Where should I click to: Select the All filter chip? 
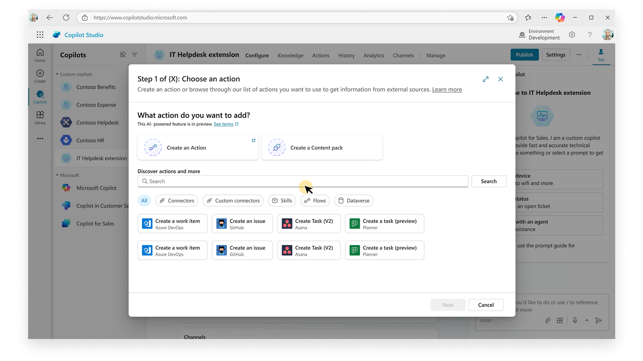pos(144,201)
